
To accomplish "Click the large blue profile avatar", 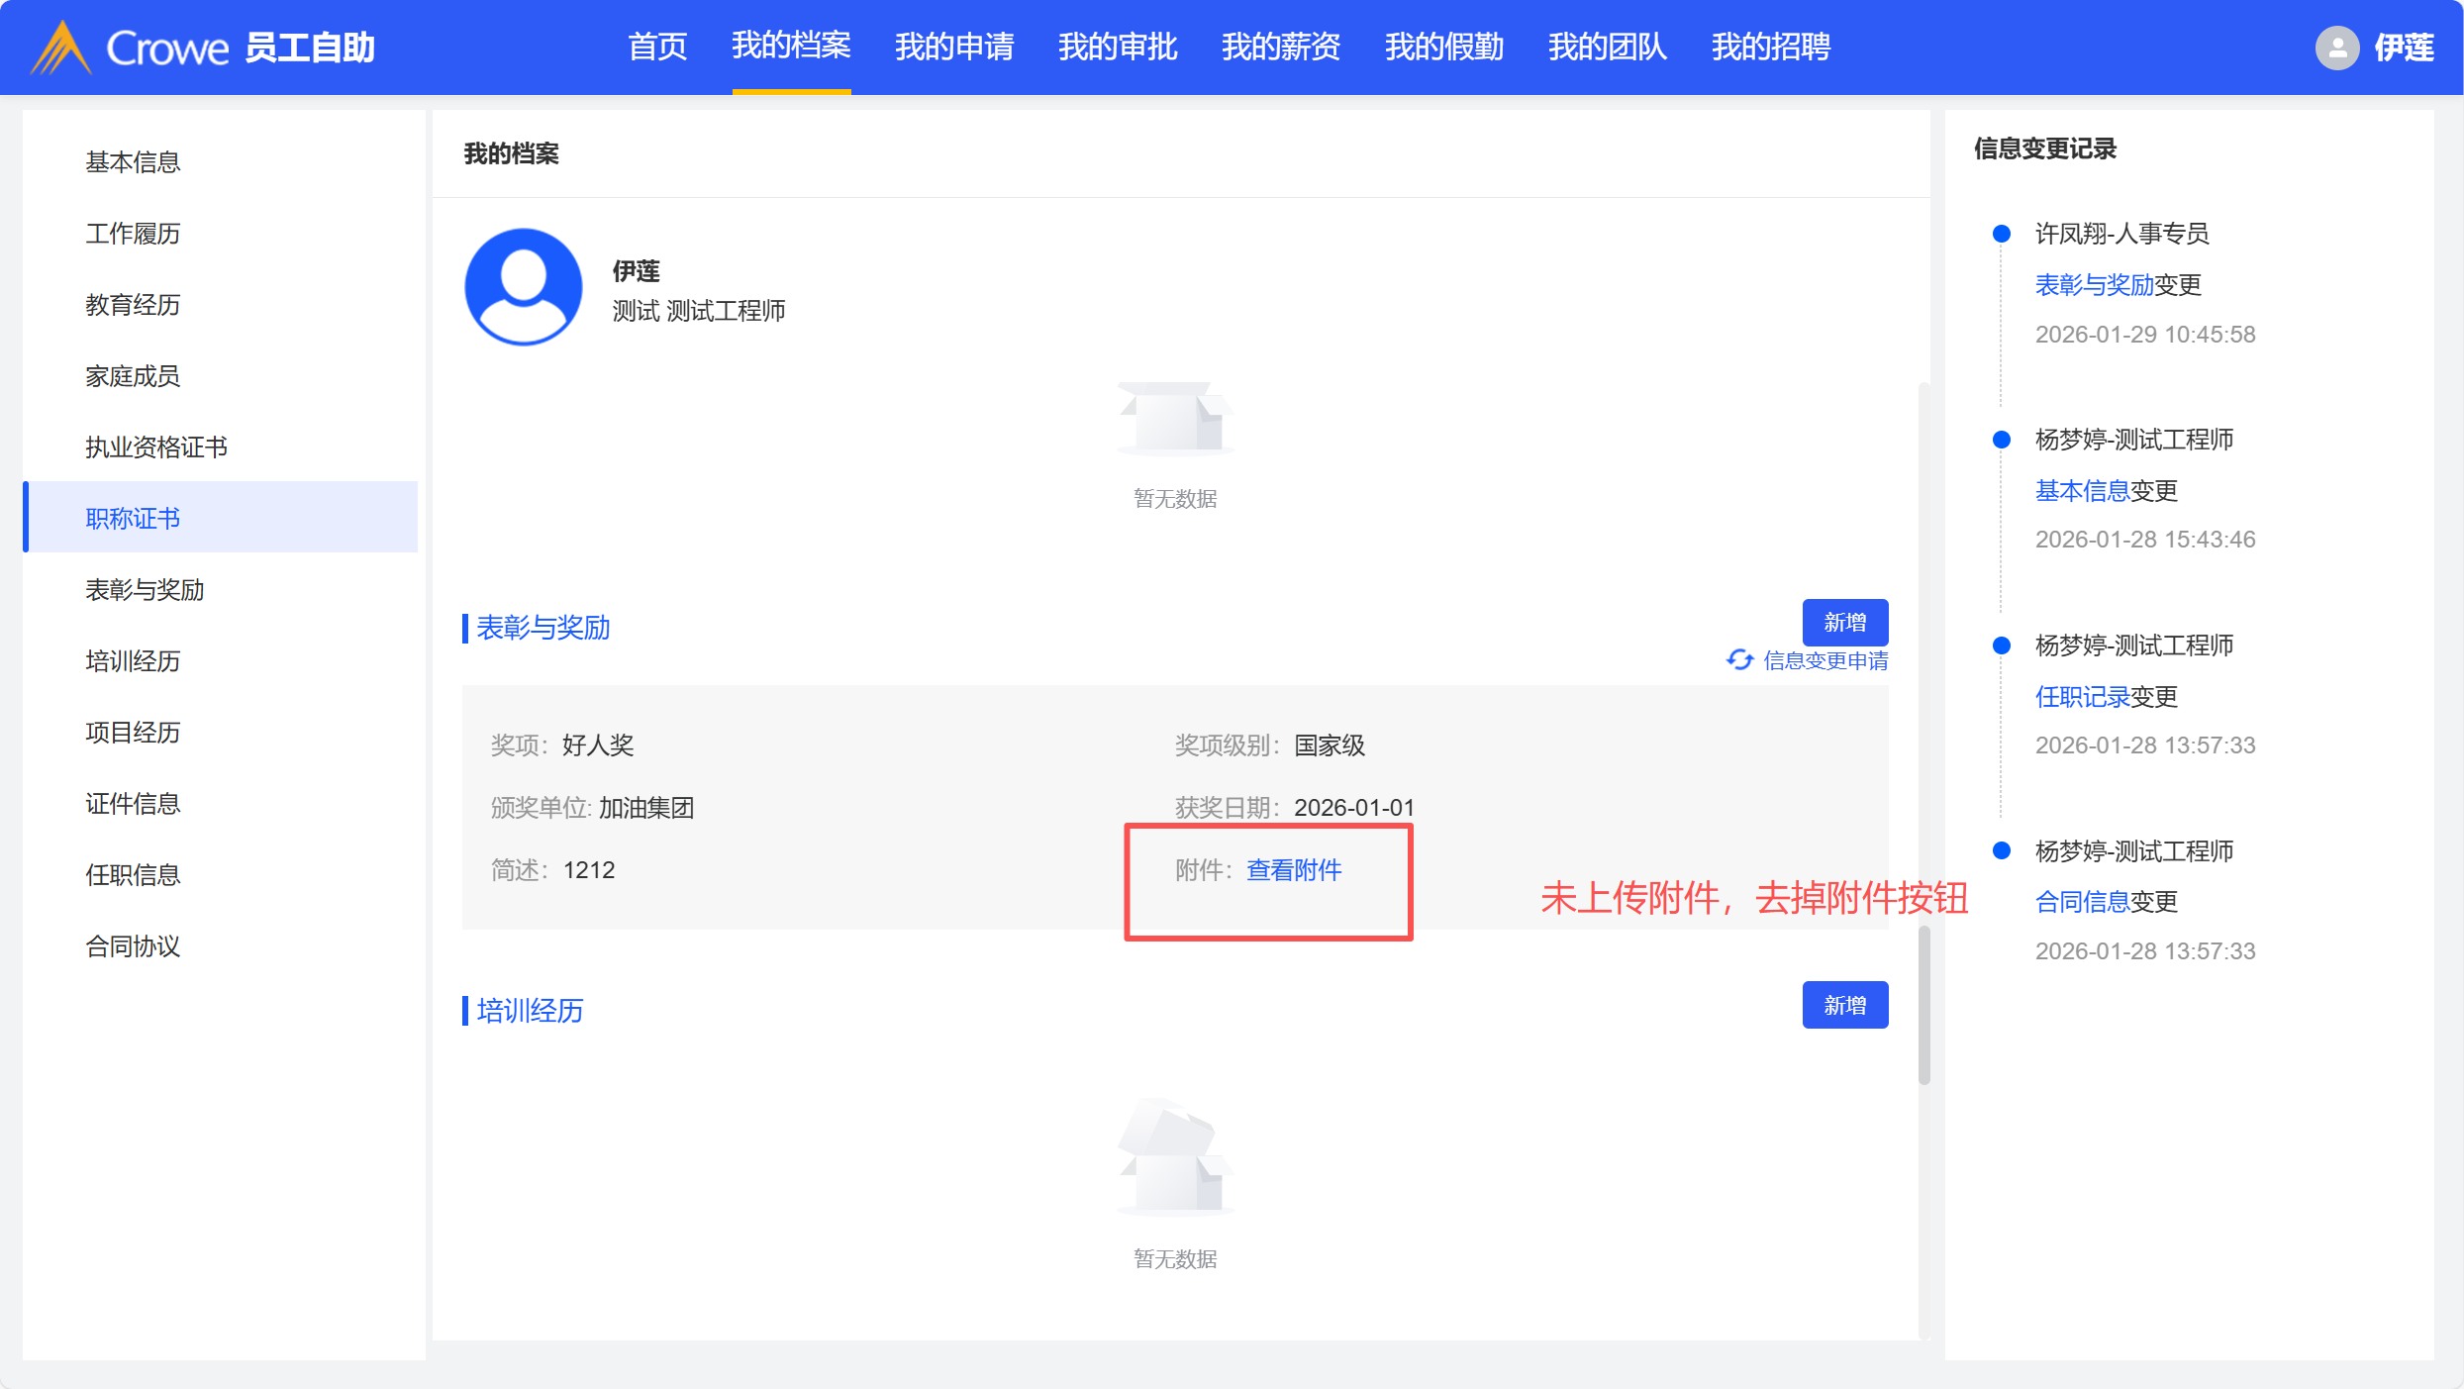I will (x=524, y=287).
